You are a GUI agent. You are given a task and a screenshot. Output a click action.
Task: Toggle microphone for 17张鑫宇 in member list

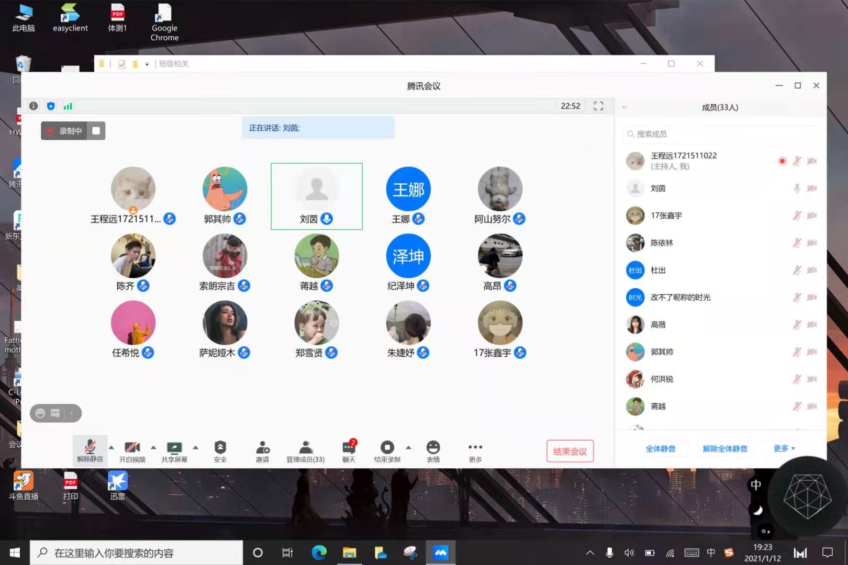coord(797,216)
